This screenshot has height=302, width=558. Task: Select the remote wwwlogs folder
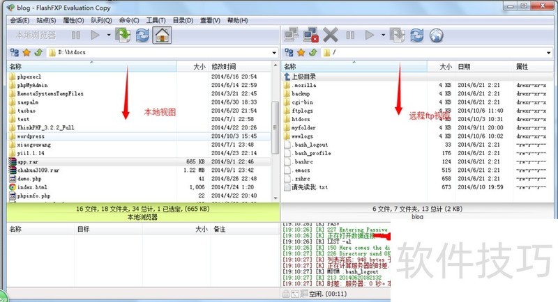tap(302, 136)
